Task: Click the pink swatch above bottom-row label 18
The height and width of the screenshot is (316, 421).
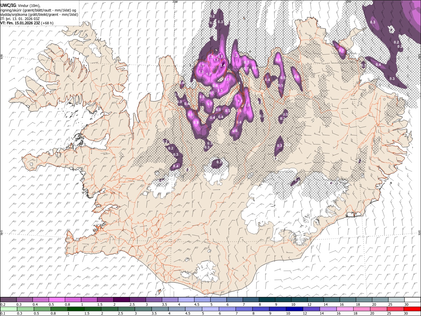Action: pyautogui.click(x=362, y=309)
